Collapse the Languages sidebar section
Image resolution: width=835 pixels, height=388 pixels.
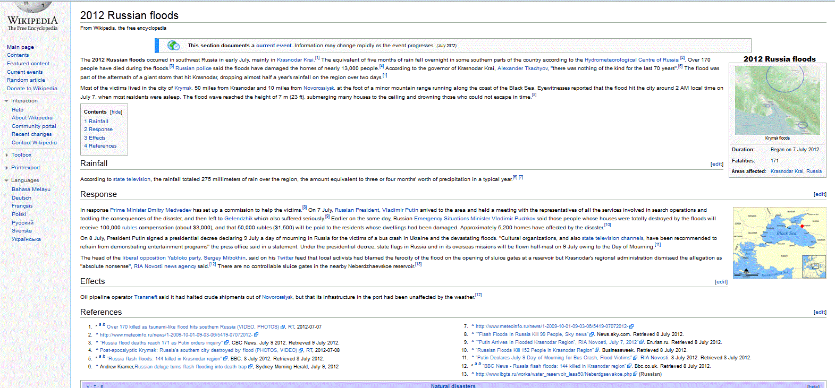tap(6, 180)
